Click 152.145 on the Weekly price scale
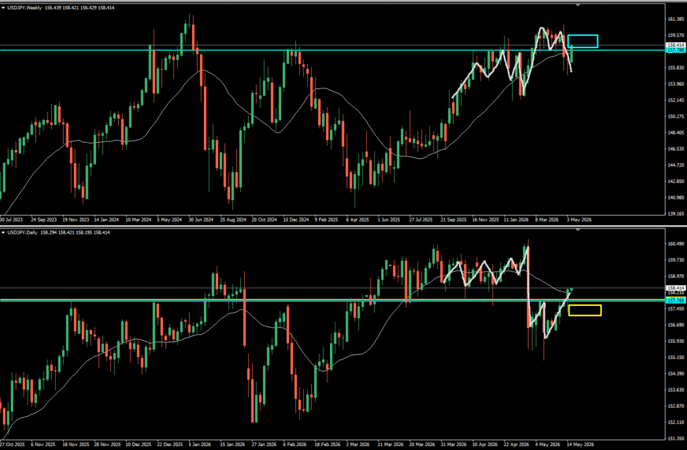 pos(676,100)
